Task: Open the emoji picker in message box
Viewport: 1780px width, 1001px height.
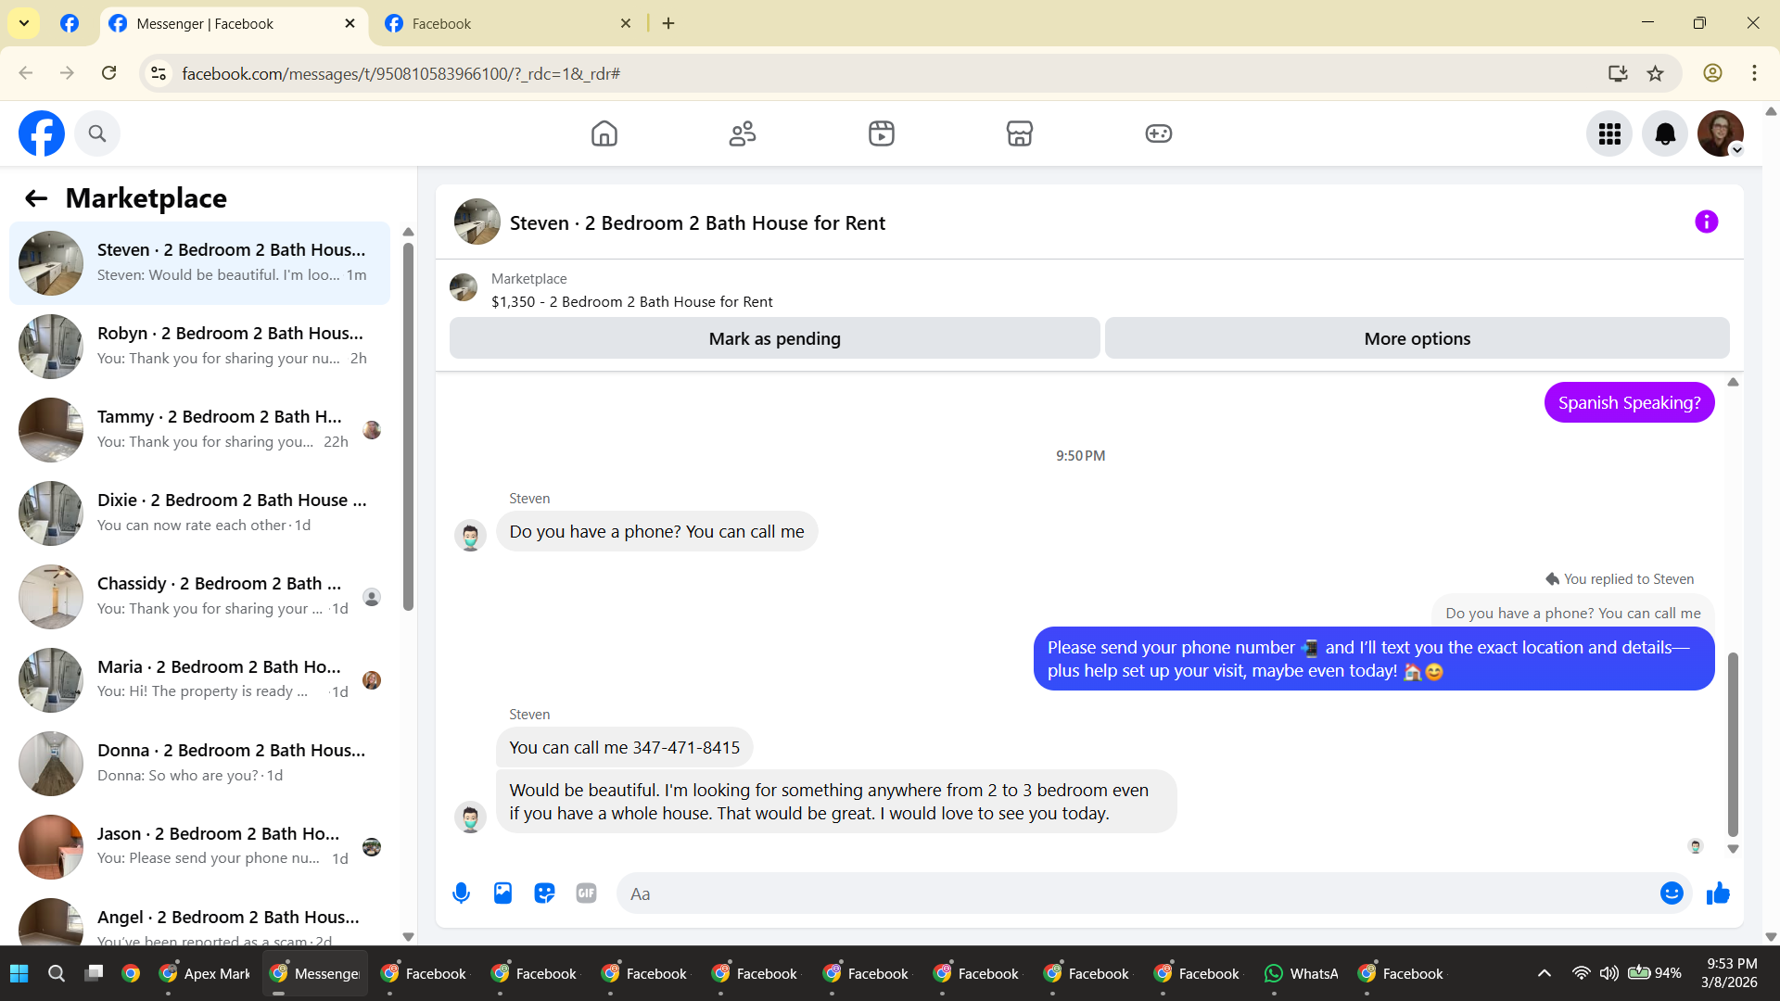Action: tap(1672, 893)
